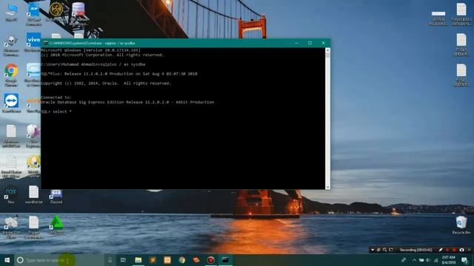Launch the Discord desktop shortcut
This screenshot has width=474, height=266.
(x=56, y=196)
